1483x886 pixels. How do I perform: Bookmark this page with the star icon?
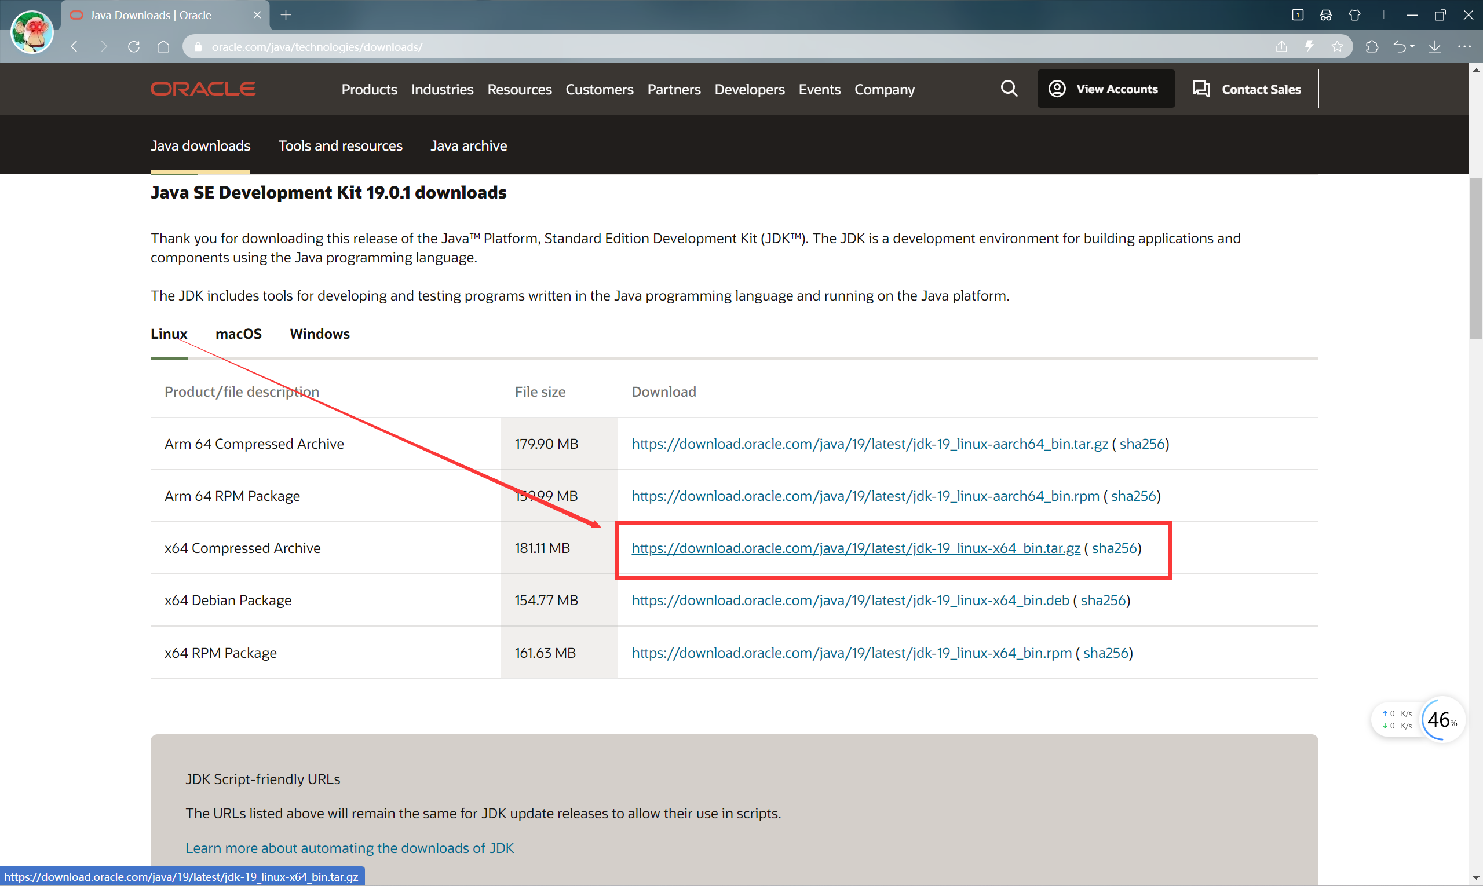tap(1337, 46)
